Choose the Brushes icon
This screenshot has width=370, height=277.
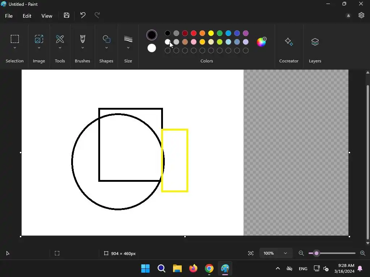[x=83, y=39]
